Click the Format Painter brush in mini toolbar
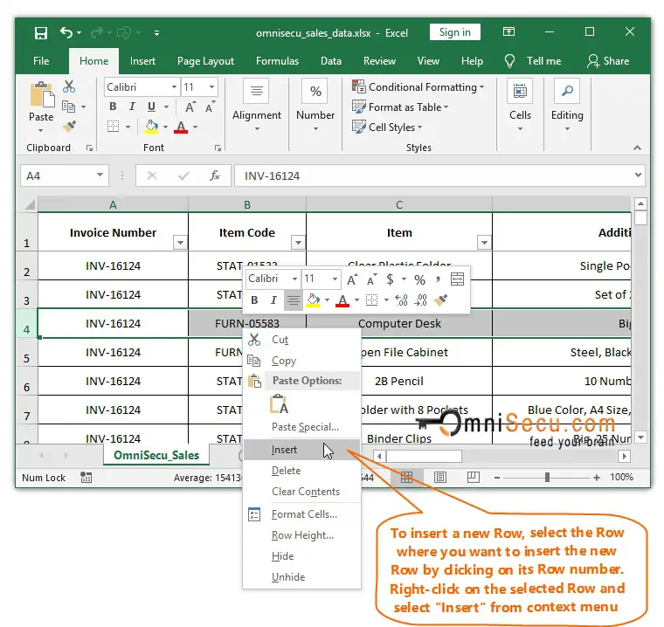 (x=440, y=300)
